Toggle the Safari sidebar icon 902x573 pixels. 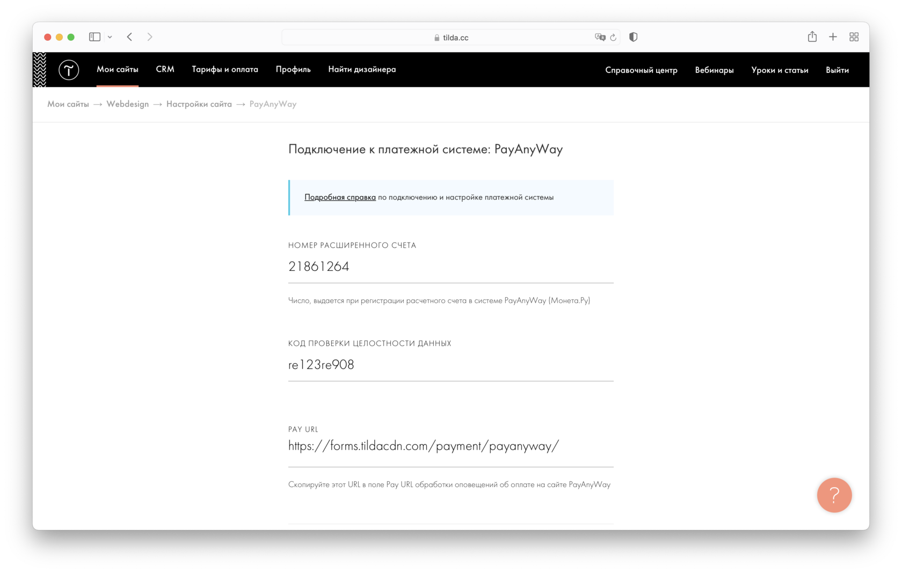click(x=95, y=37)
